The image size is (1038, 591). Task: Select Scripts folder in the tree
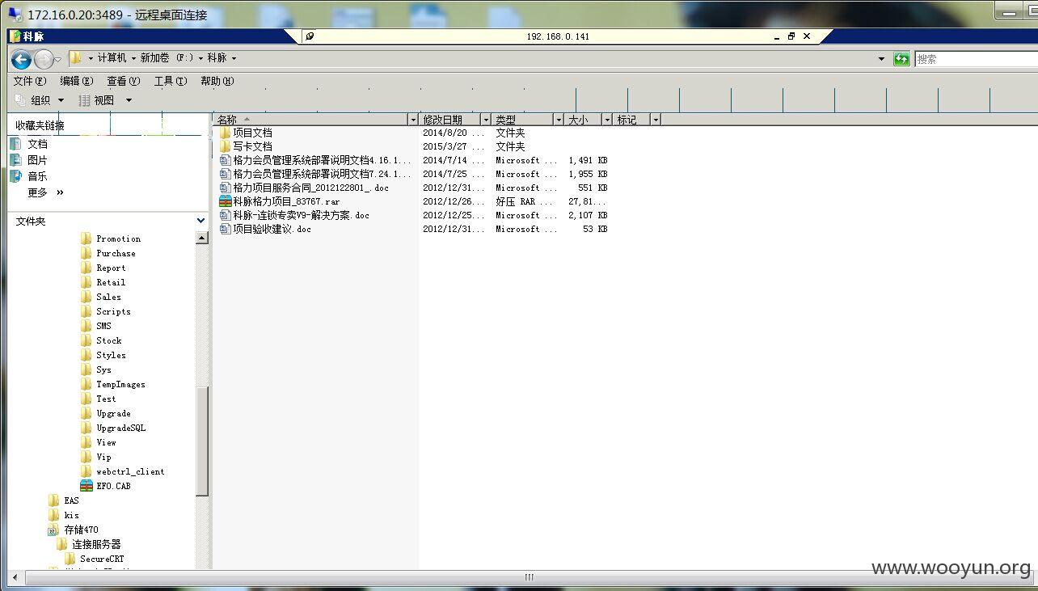point(106,311)
